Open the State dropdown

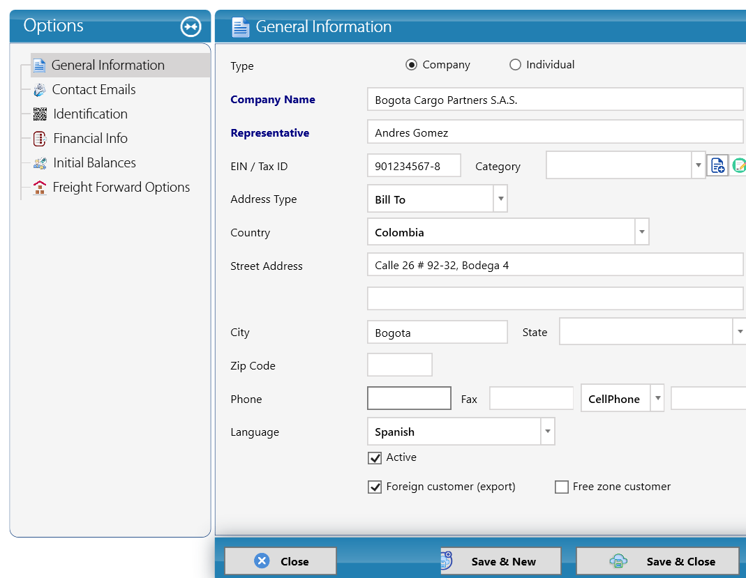(739, 331)
